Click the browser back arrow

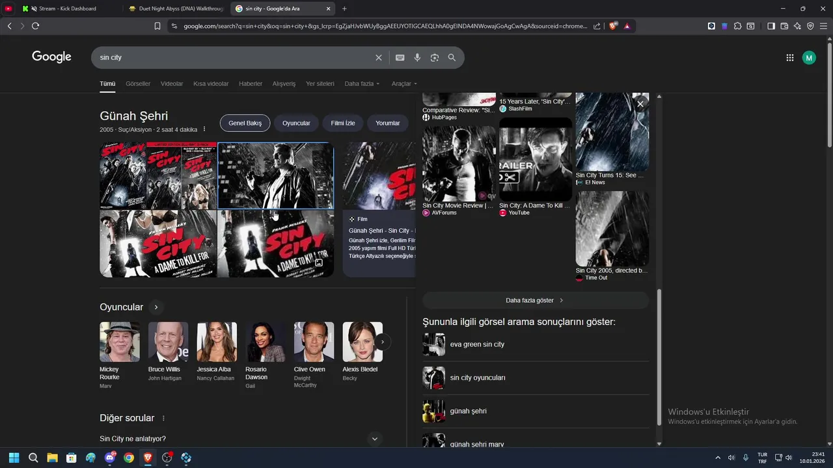click(9, 26)
